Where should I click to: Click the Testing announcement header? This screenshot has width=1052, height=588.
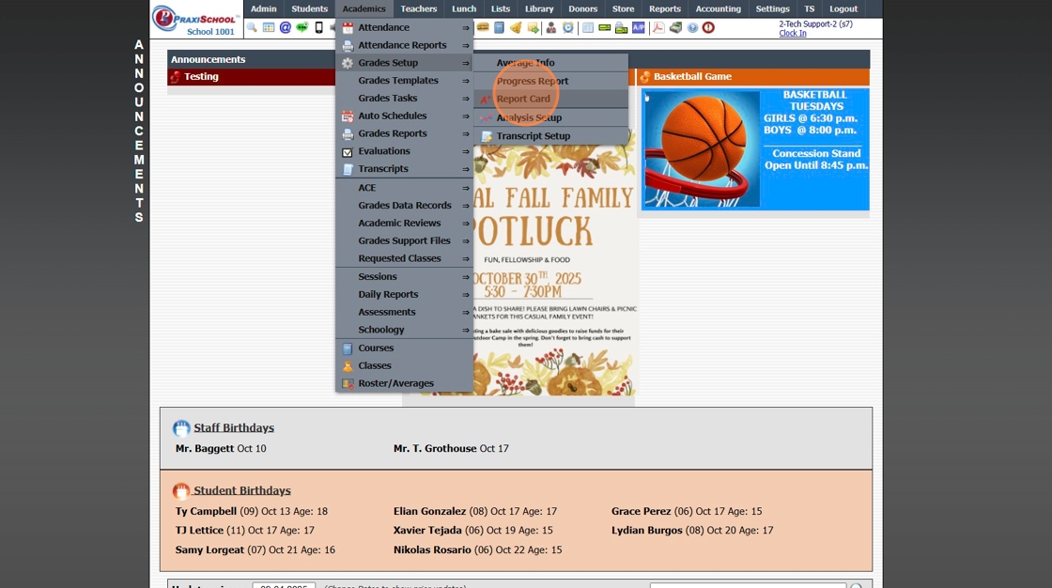tap(252, 76)
